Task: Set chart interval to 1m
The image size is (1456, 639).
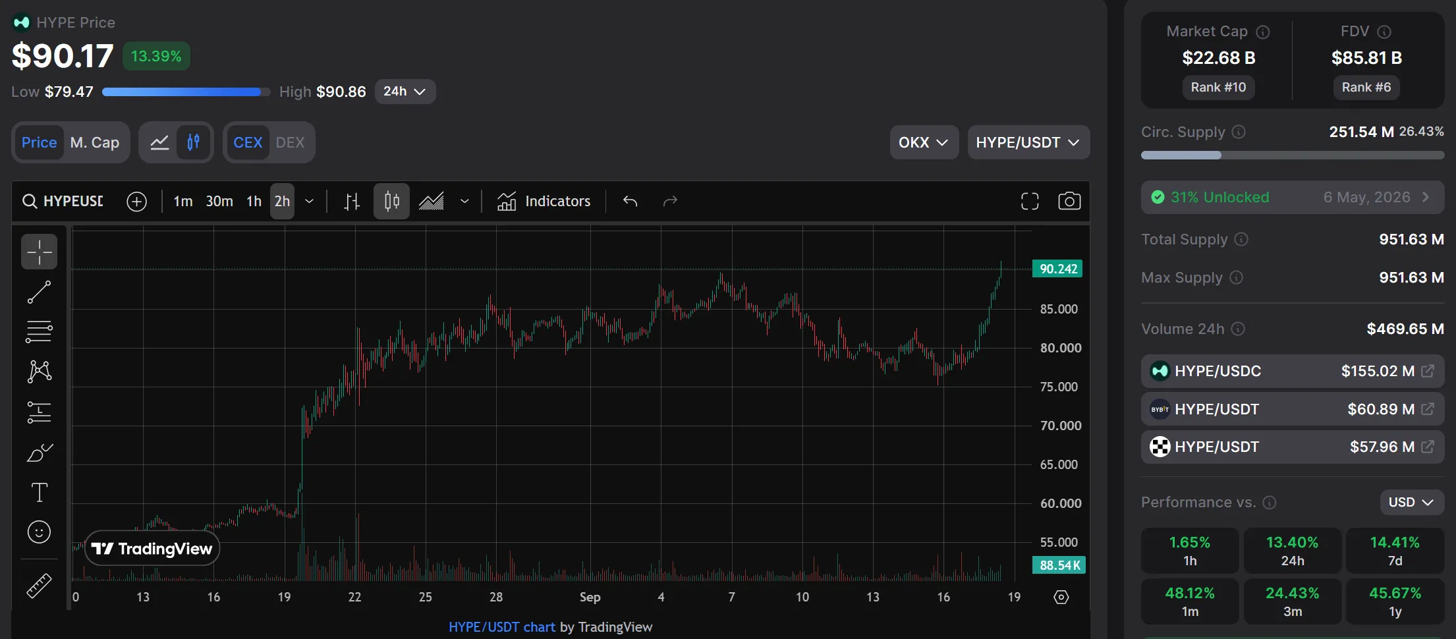Action: (x=183, y=202)
